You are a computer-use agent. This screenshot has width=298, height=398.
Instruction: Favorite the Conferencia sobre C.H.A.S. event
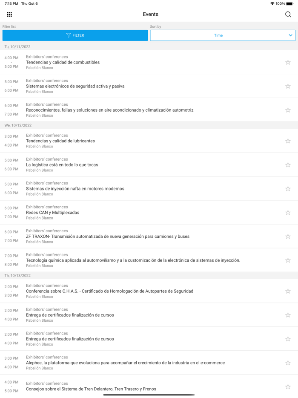288,291
